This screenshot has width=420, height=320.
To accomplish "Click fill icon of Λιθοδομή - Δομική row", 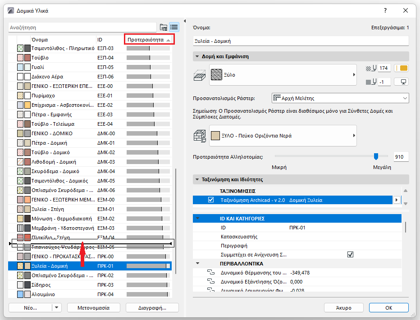I will 20,162.
